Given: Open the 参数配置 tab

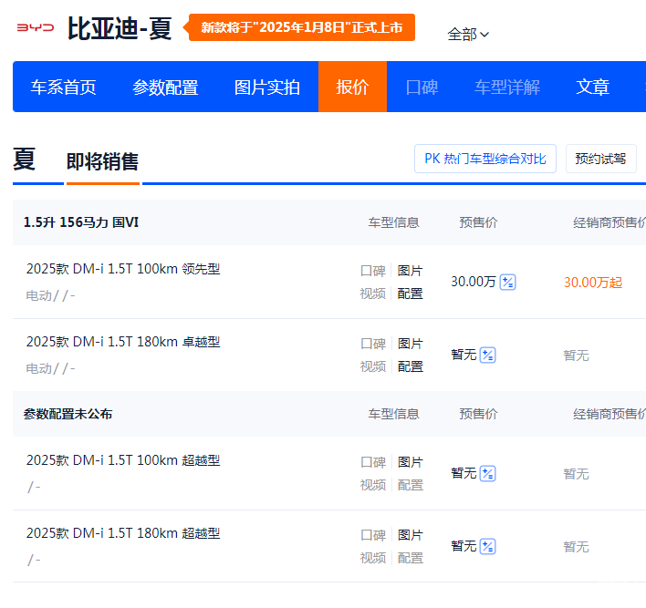Looking at the screenshot, I should pos(165,88).
